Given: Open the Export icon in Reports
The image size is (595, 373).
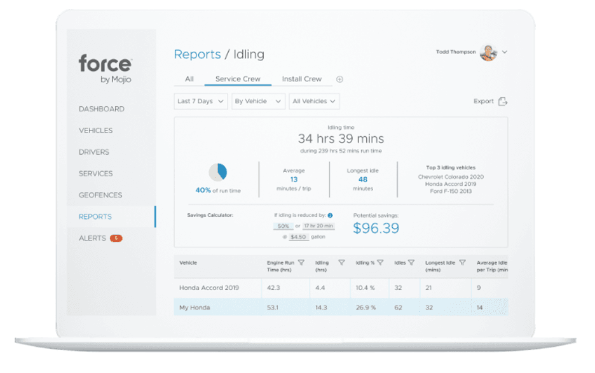Looking at the screenshot, I should coord(504,101).
